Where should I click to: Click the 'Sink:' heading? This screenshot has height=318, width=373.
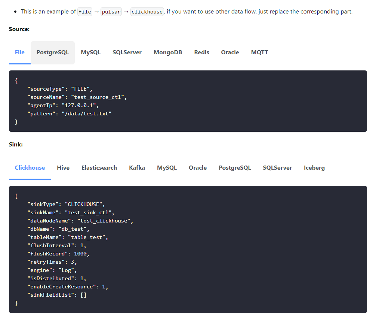click(16, 145)
